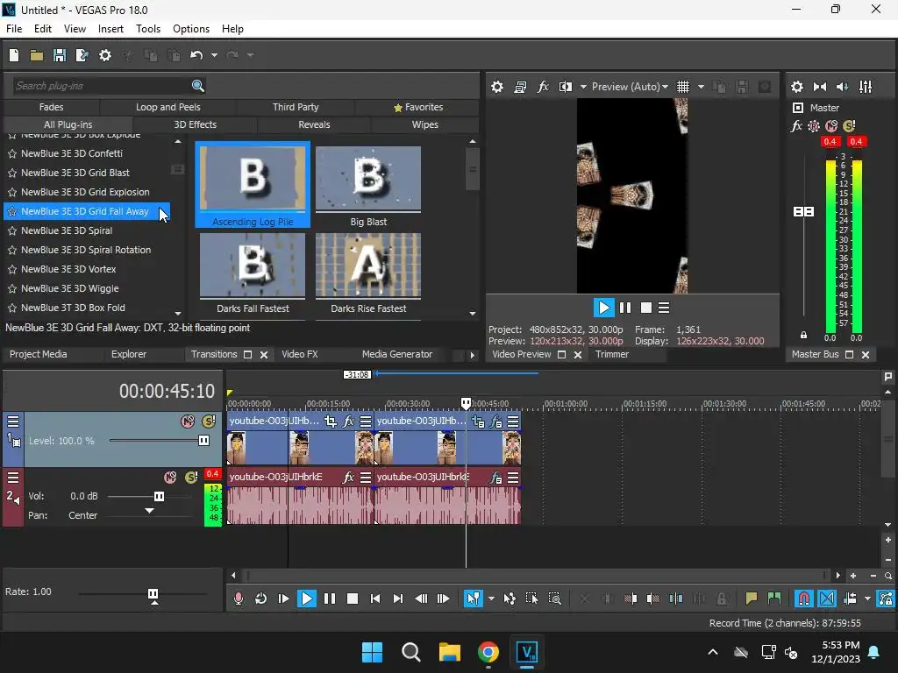Open Undo history dropdown arrow

(x=214, y=55)
